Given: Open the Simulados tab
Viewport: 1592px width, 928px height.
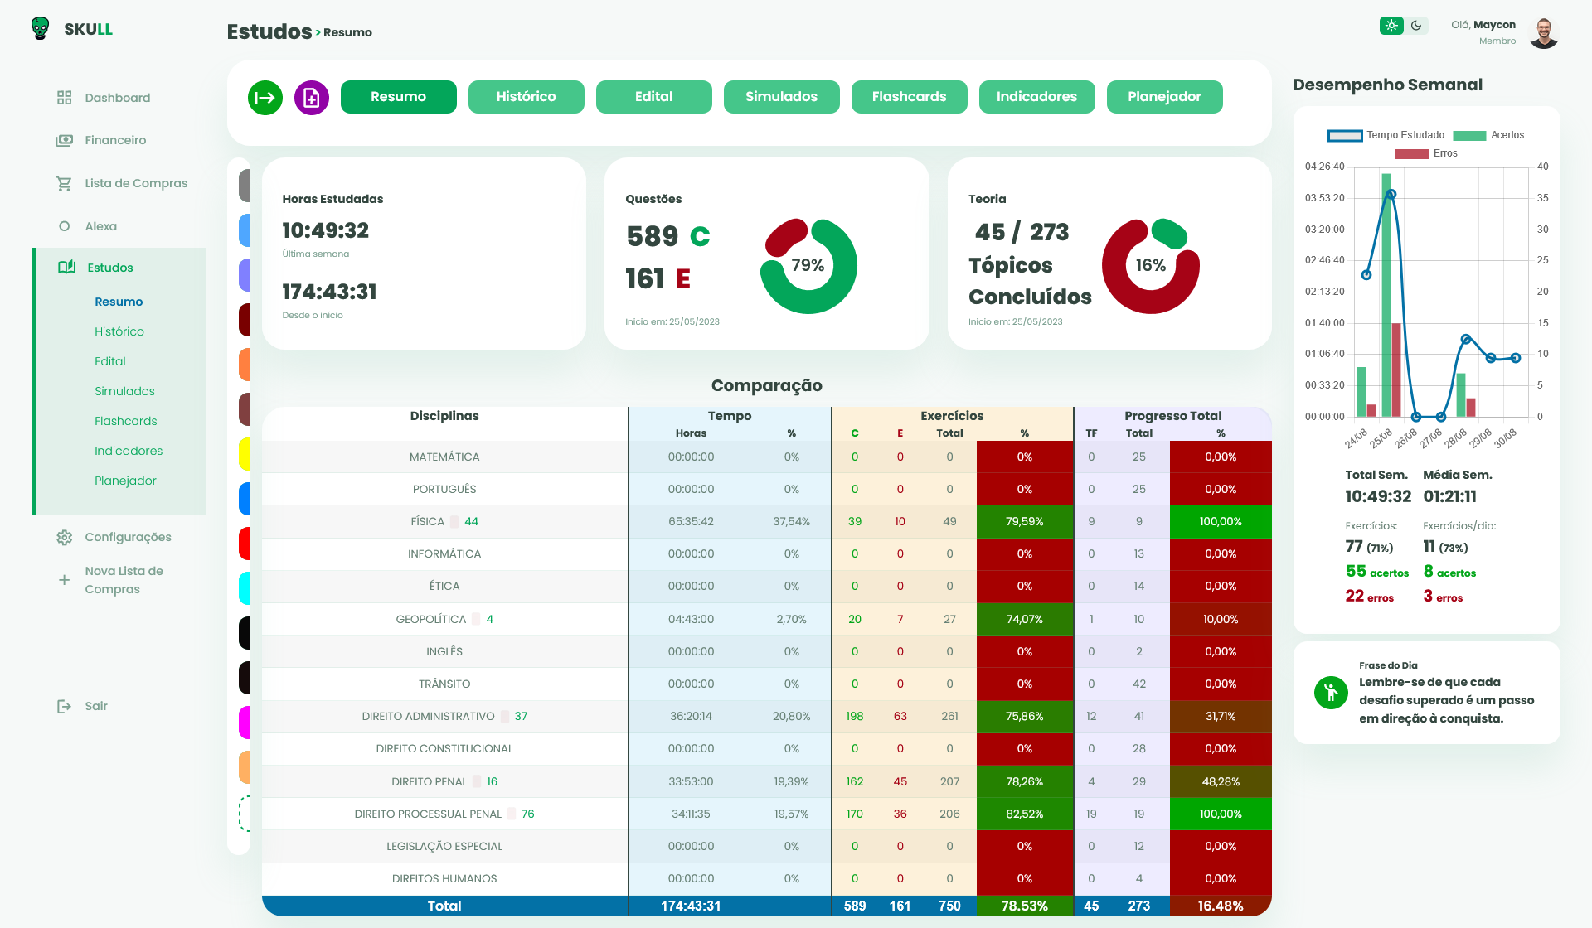Looking at the screenshot, I should tap(781, 97).
